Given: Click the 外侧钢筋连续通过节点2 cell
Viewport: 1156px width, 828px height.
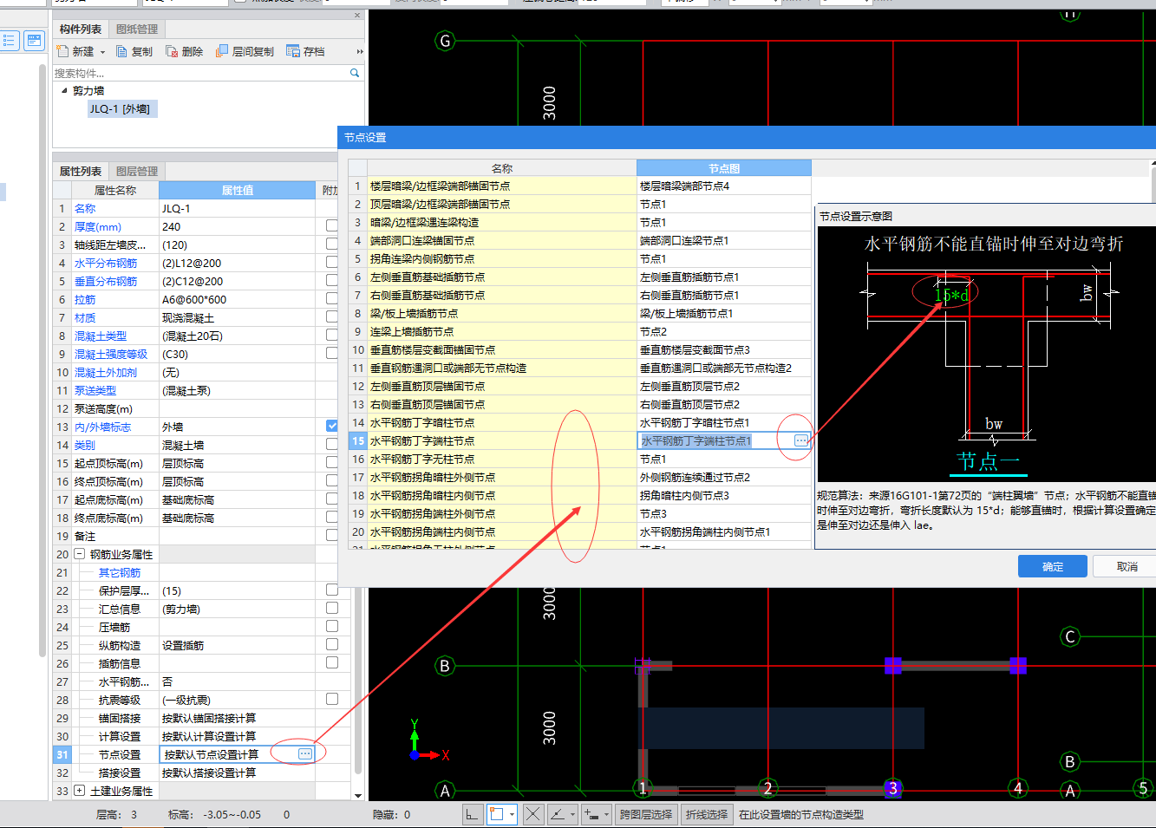Looking at the screenshot, I should click(724, 477).
